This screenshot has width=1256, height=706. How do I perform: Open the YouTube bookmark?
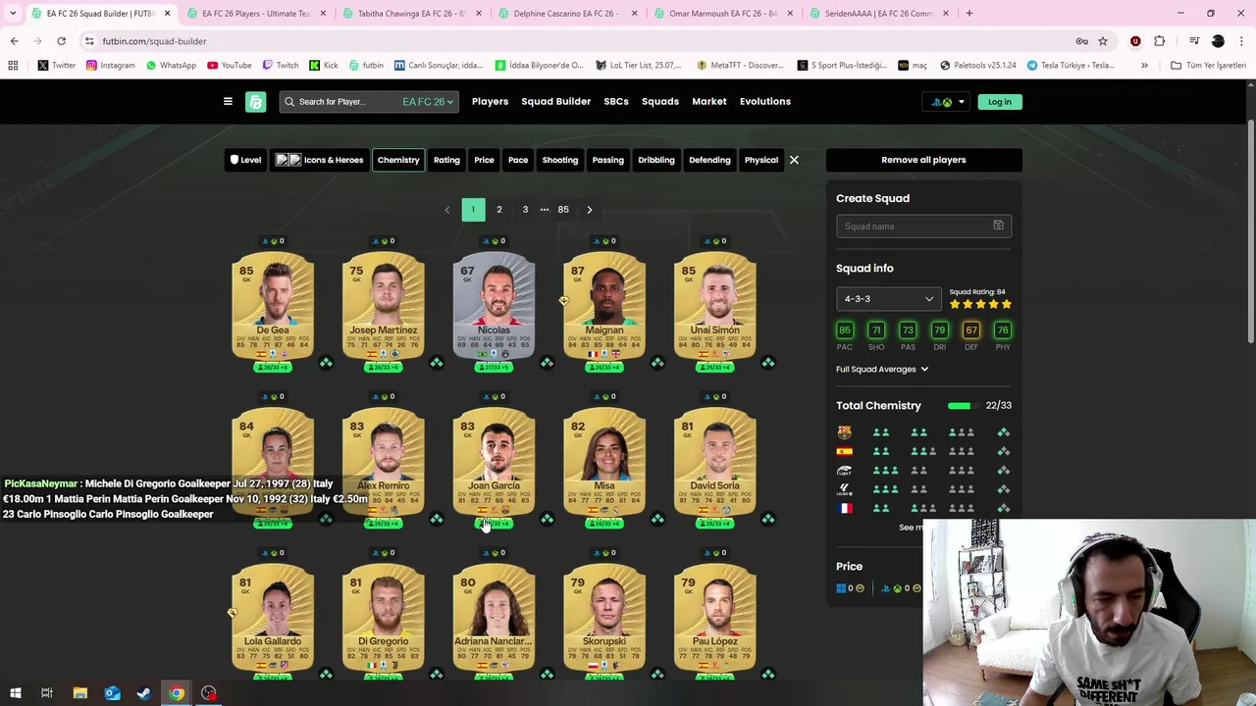click(x=229, y=65)
